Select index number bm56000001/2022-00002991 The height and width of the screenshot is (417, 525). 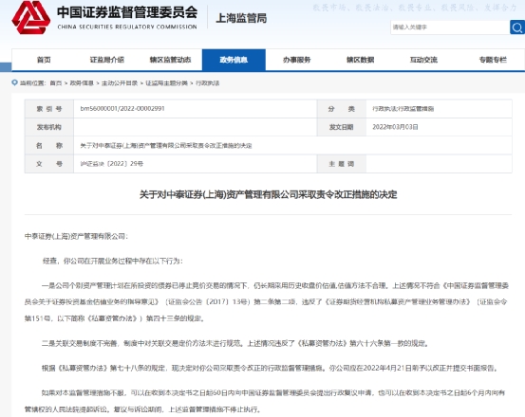tap(122, 109)
